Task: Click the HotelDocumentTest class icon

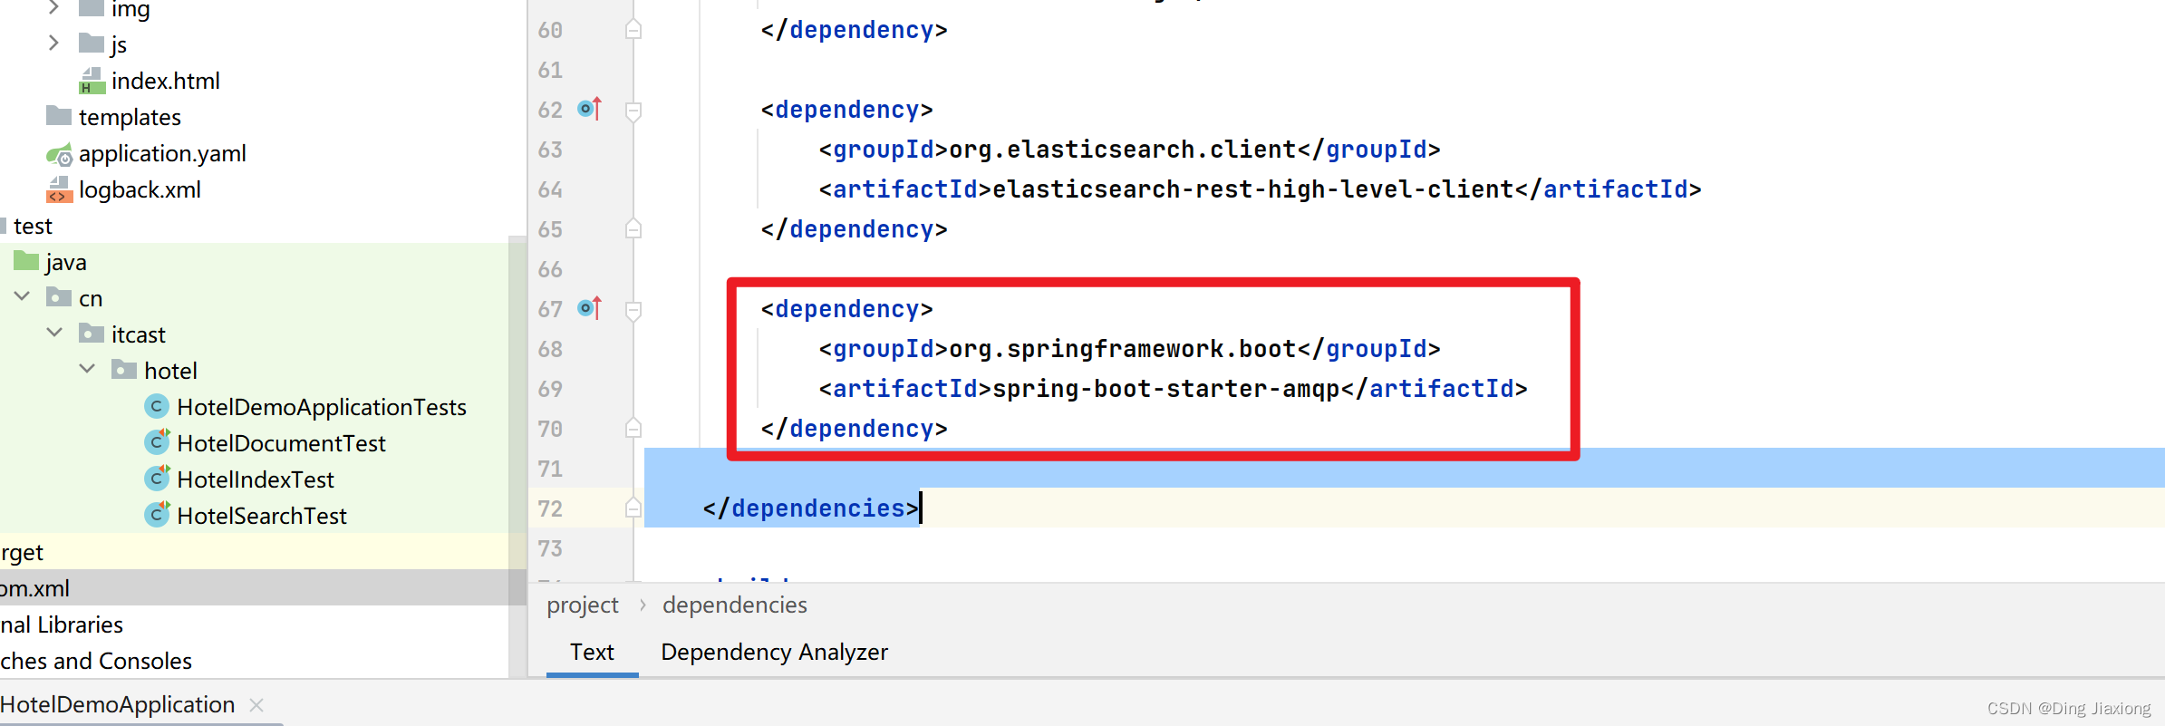Action: point(158,441)
